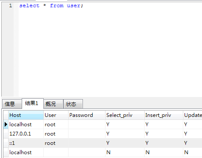Viewport: 202px width, 158px height.
Task: Click the row selector of ::1 row
Action: tap(6, 143)
